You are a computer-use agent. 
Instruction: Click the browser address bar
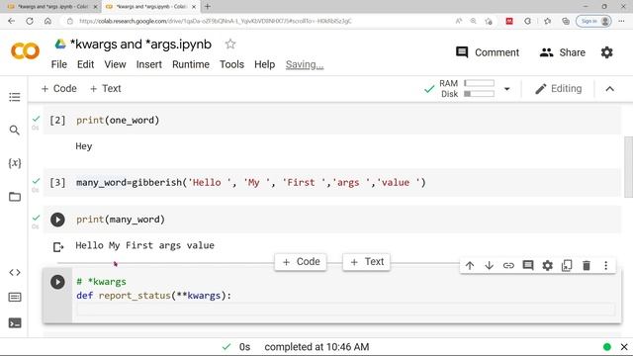(x=258, y=21)
